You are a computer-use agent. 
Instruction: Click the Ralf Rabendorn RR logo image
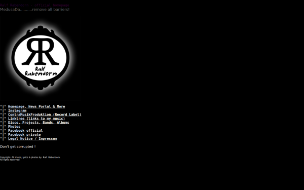pyautogui.click(x=41, y=58)
